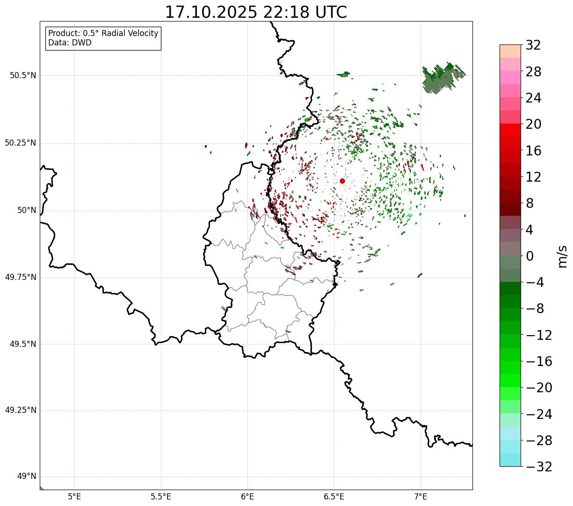Pick the bright red segment 18 to 20 m/s
Screen dimensions: 573x506
(x=510, y=131)
